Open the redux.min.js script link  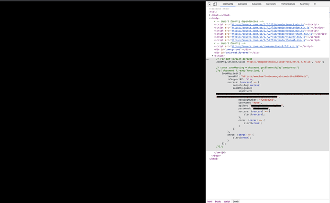click(x=268, y=31)
